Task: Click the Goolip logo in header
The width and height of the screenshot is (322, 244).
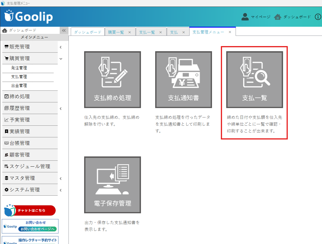Action: coord(28,16)
